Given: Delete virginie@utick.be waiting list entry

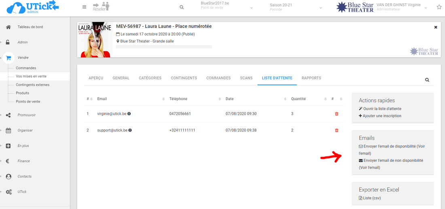Looking at the screenshot, I should (337, 114).
